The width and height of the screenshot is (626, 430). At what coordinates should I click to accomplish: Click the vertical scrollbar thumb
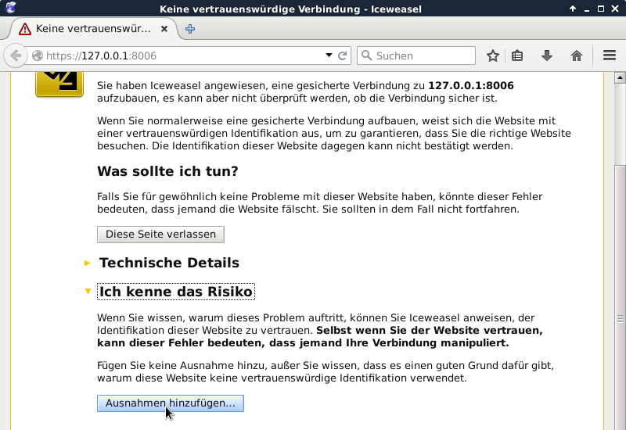tap(619, 313)
